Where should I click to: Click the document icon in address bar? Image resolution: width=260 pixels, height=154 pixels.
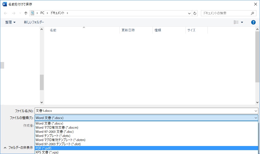[32, 13]
